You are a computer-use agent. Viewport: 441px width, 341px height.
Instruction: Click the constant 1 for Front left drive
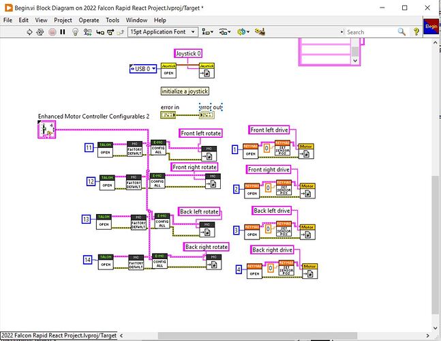point(234,149)
